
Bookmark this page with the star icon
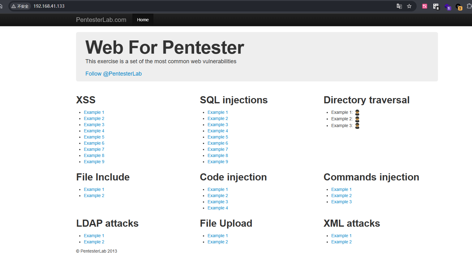click(x=409, y=6)
